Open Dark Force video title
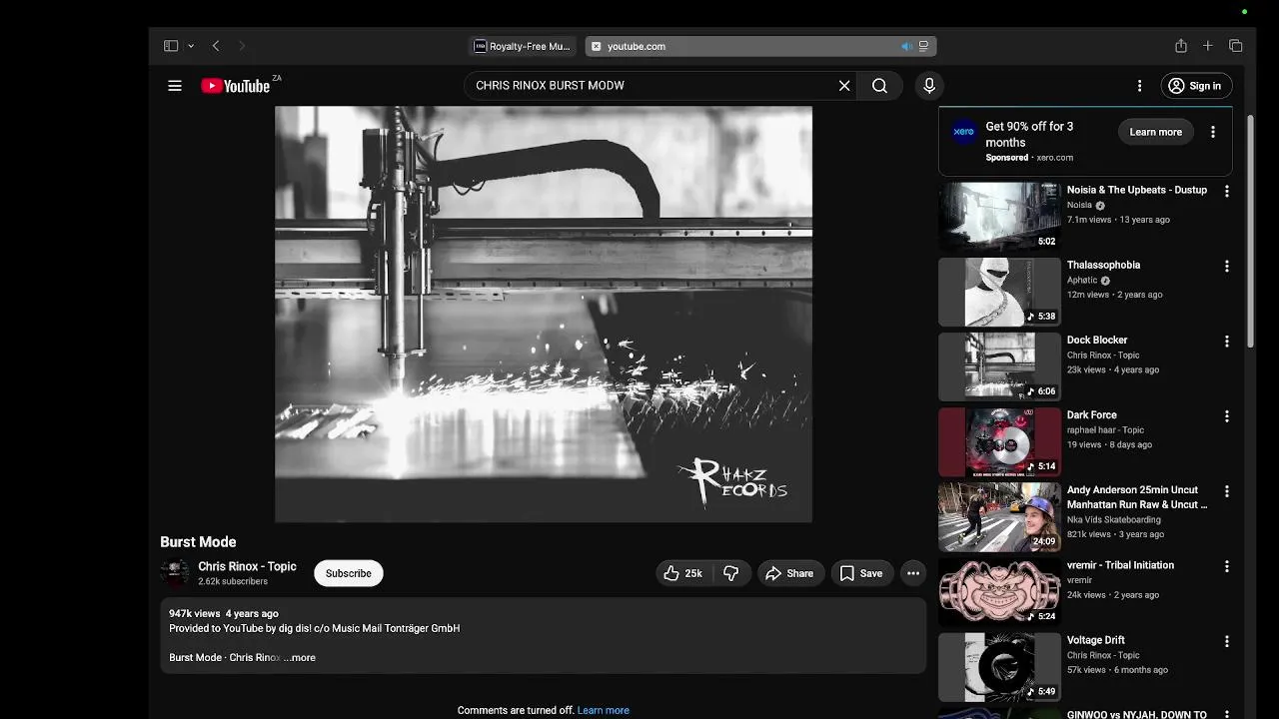1279x719 pixels. tap(1092, 415)
